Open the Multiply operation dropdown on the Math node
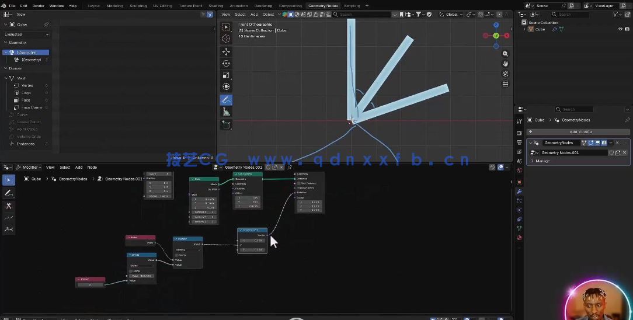Image resolution: width=633 pixels, height=320 pixels. 187,250
